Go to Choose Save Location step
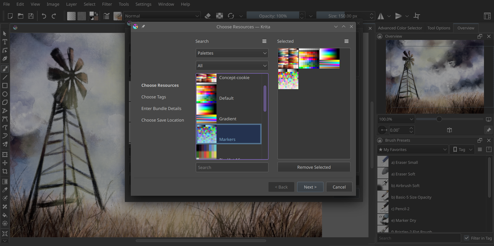The width and height of the screenshot is (494, 246). pos(162,120)
